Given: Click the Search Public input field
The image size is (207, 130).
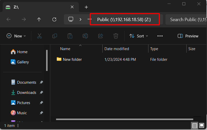Looking at the screenshot, I should pos(187,19).
